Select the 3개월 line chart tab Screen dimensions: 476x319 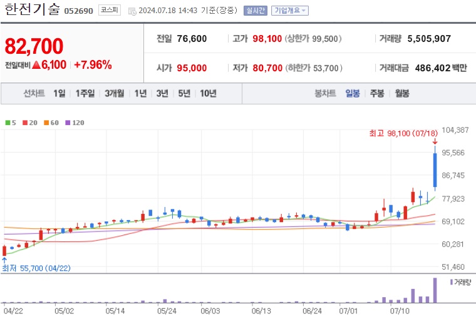(x=114, y=93)
